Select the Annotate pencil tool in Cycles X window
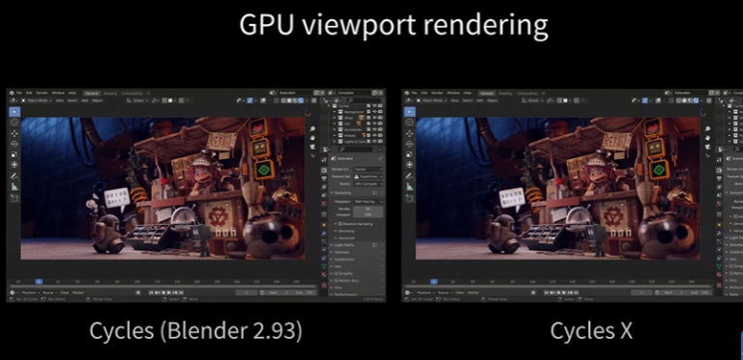 409,177
